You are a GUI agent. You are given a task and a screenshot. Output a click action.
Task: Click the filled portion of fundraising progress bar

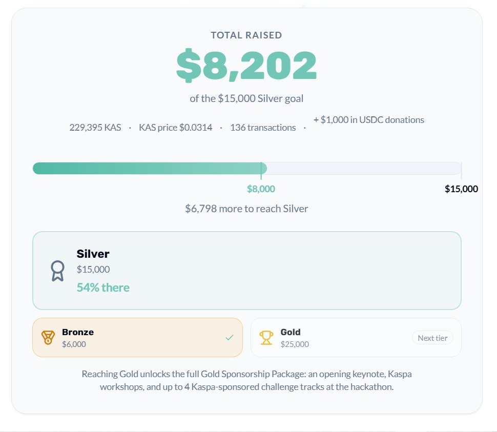coord(150,168)
